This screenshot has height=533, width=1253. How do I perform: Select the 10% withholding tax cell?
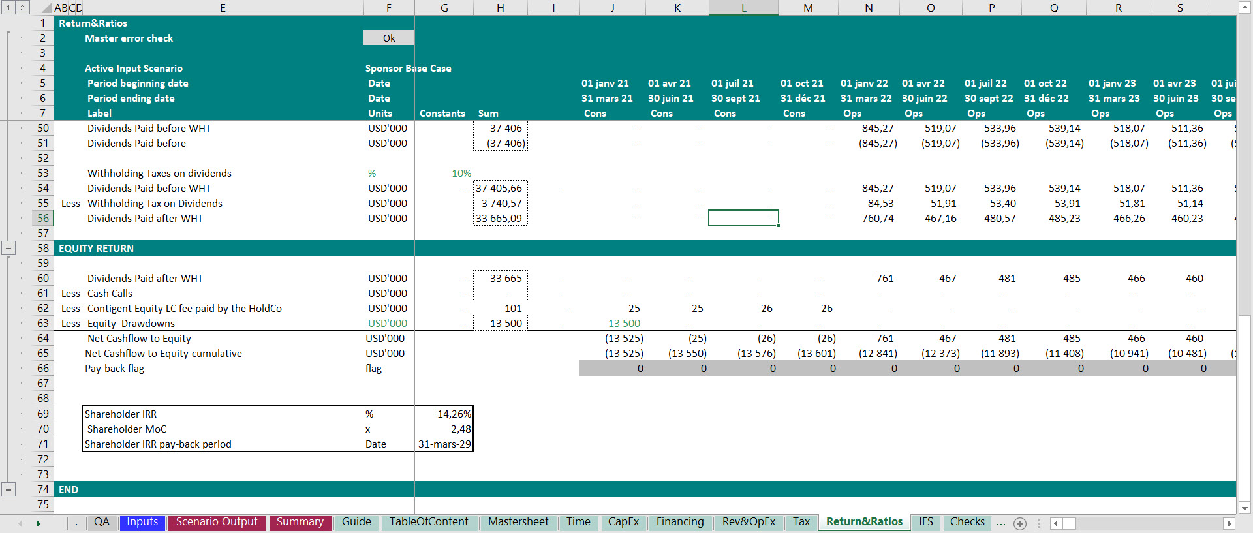click(461, 173)
